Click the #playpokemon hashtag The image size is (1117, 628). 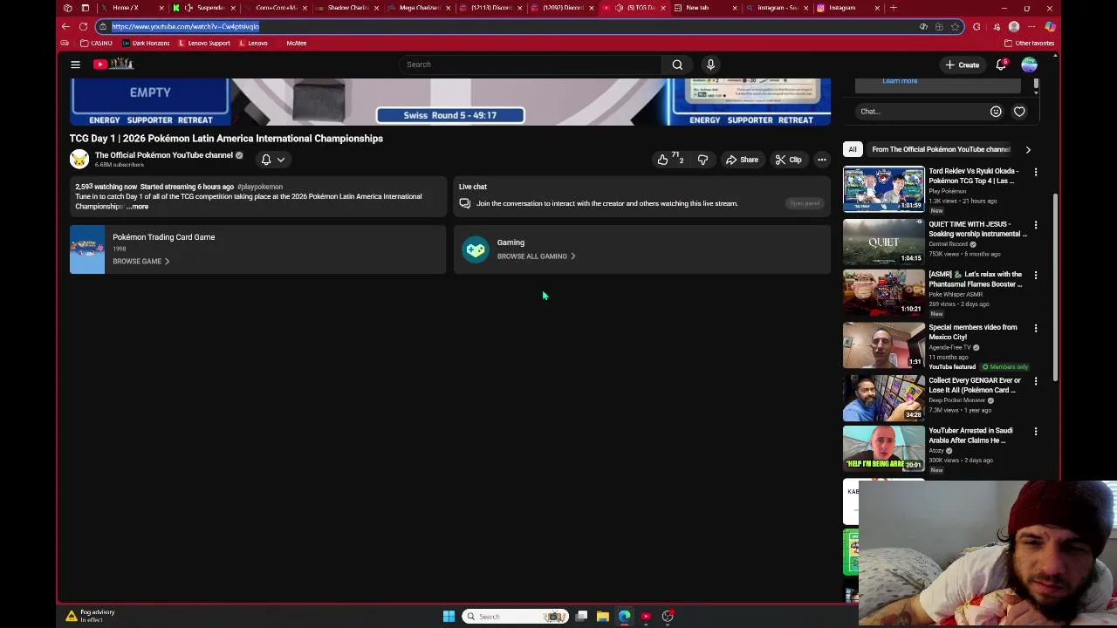[260, 187]
